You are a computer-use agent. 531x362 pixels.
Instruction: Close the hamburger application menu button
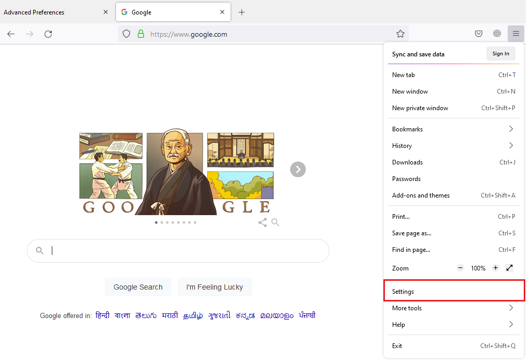click(x=516, y=34)
